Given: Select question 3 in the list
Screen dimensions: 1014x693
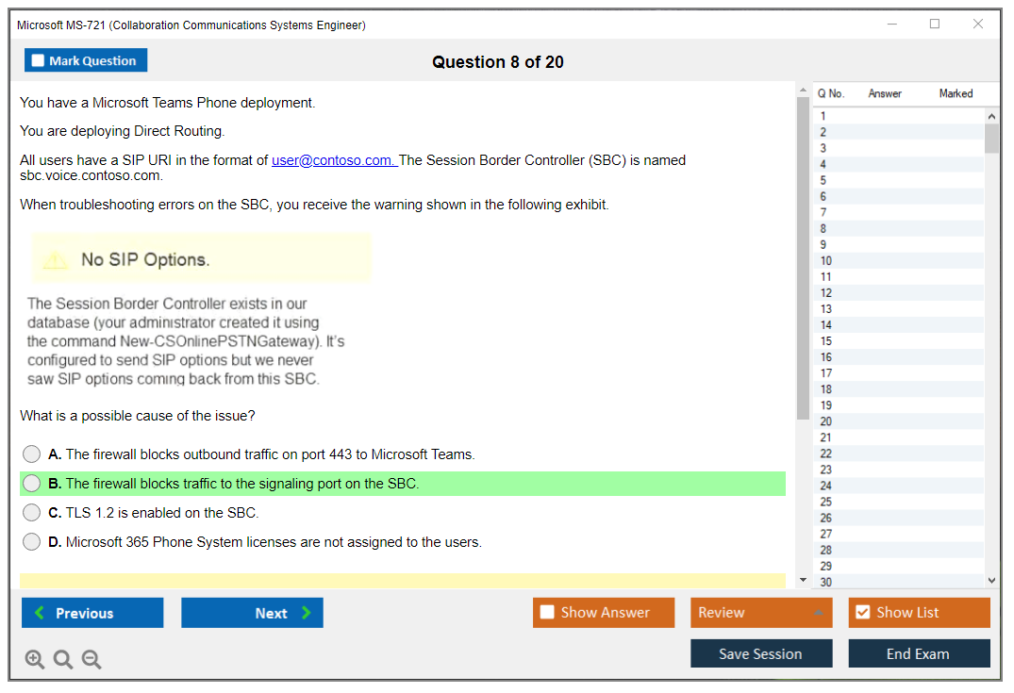Looking at the screenshot, I should coord(899,148).
